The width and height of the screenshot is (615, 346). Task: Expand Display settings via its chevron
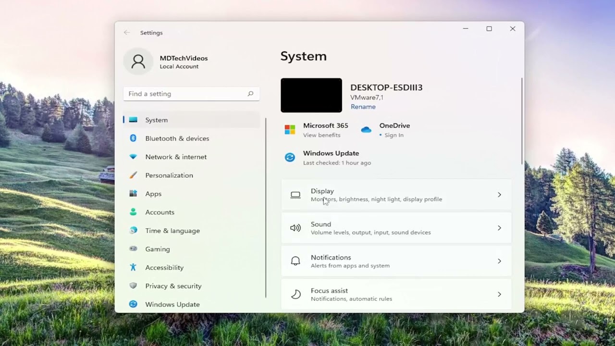click(x=499, y=195)
